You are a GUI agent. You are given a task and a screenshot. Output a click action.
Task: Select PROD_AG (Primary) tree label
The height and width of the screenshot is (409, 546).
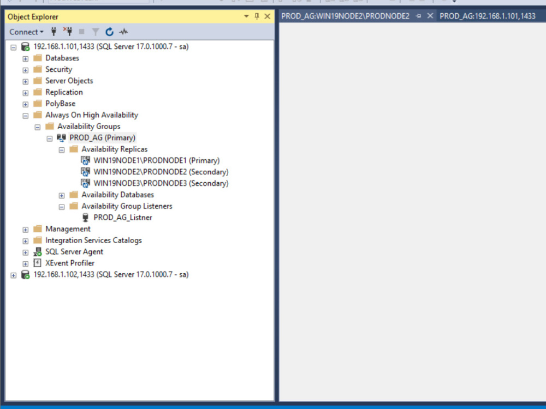click(x=103, y=138)
